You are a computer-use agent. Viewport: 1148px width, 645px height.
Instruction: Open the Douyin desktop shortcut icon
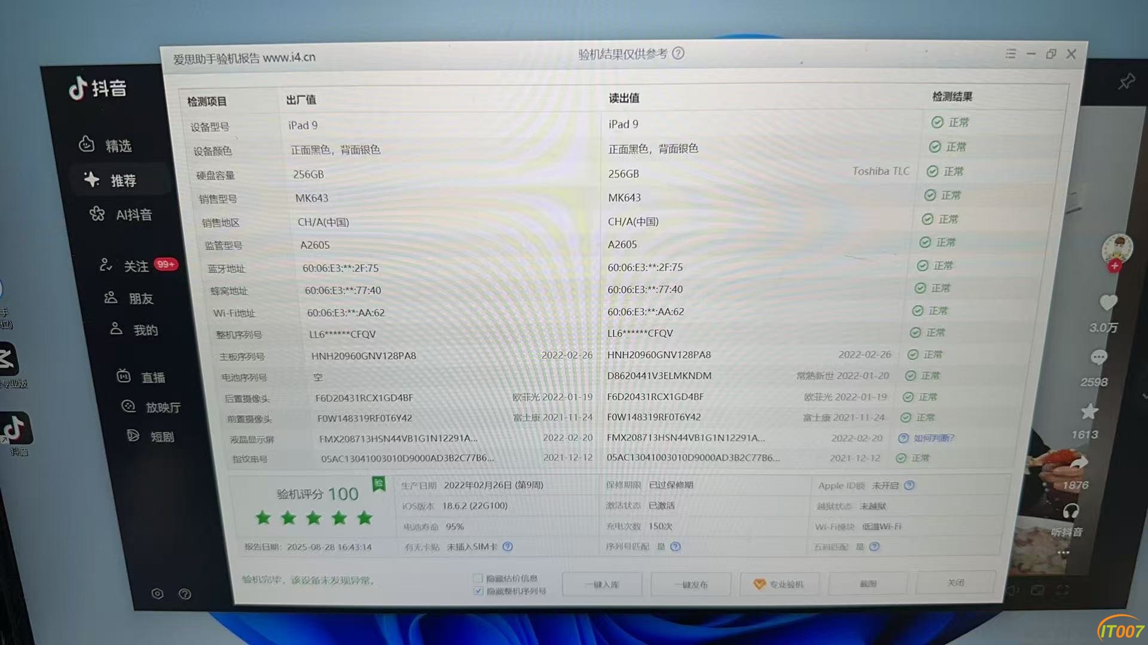(16, 429)
